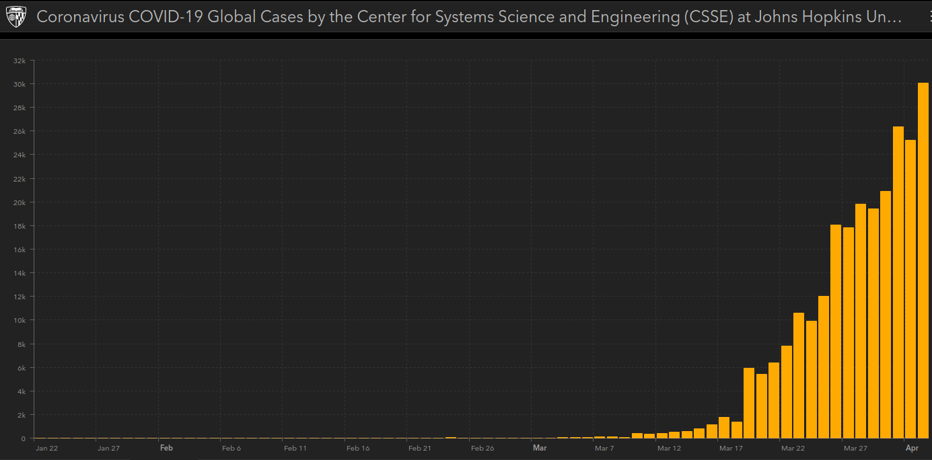Click the bold Apr month label

tap(912, 447)
